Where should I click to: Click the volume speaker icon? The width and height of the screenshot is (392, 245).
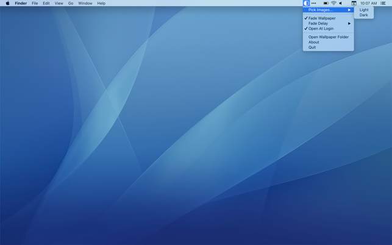pos(341,3)
